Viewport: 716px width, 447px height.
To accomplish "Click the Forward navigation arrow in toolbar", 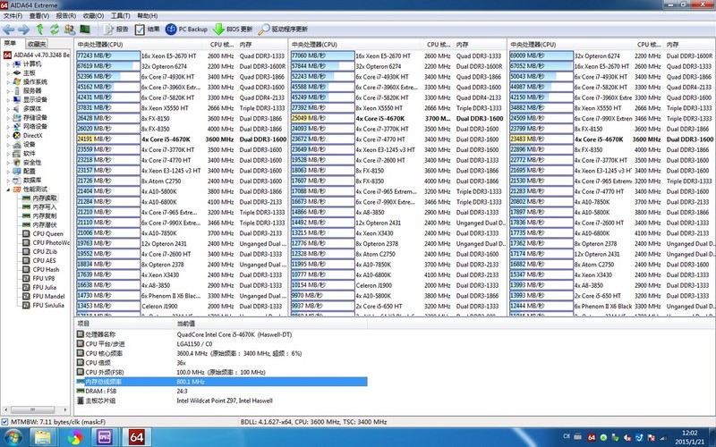I will click(24, 30).
